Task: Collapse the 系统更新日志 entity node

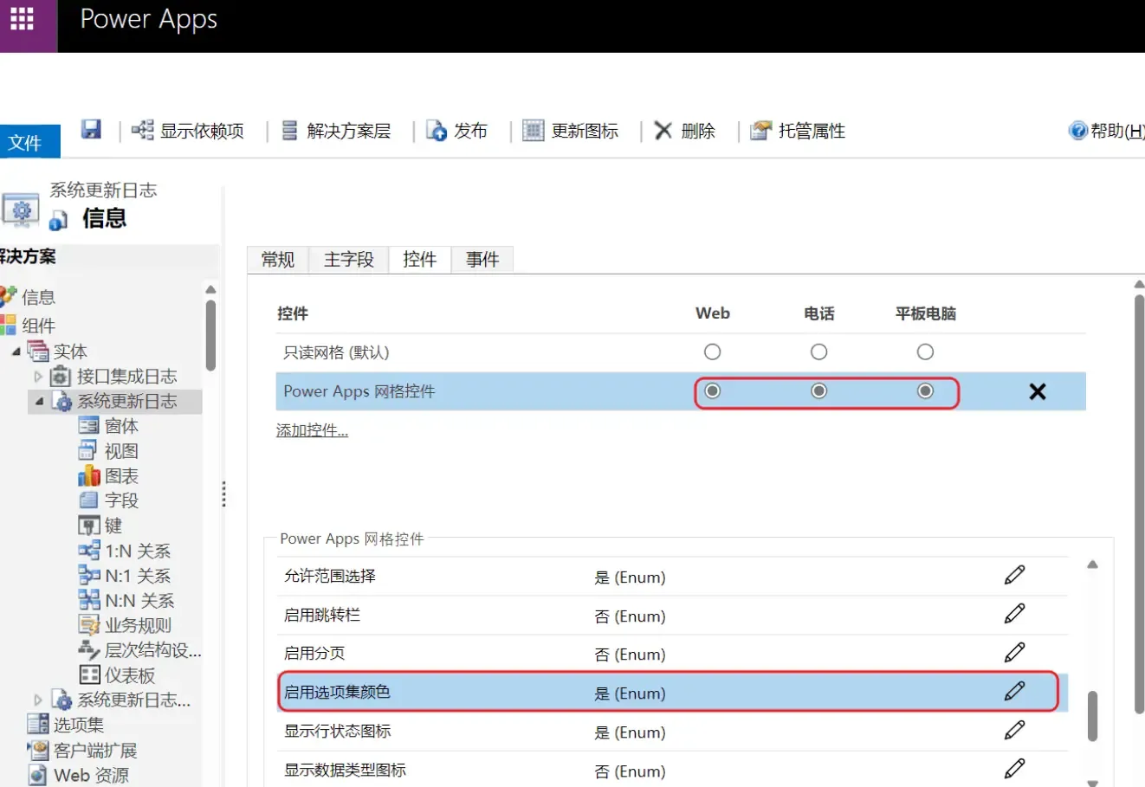Action: pos(39,402)
